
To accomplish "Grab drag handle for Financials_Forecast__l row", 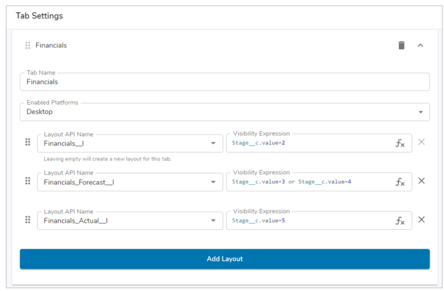I will pos(28,181).
